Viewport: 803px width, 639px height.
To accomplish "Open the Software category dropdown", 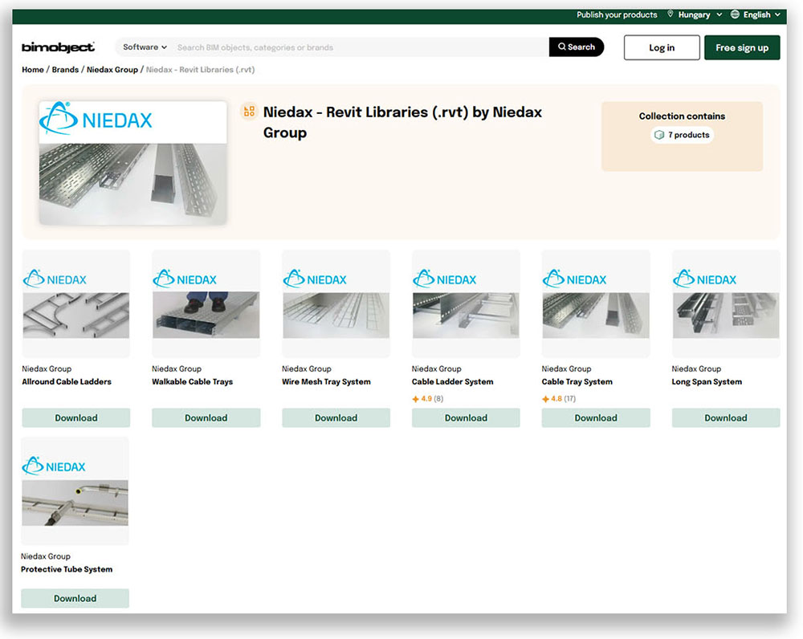I will (x=145, y=47).
